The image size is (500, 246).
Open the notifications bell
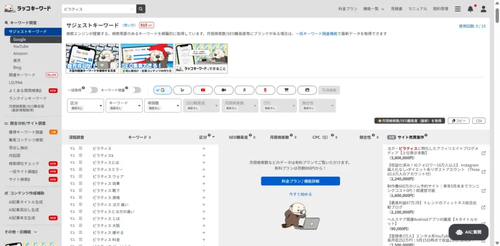tap(470, 9)
